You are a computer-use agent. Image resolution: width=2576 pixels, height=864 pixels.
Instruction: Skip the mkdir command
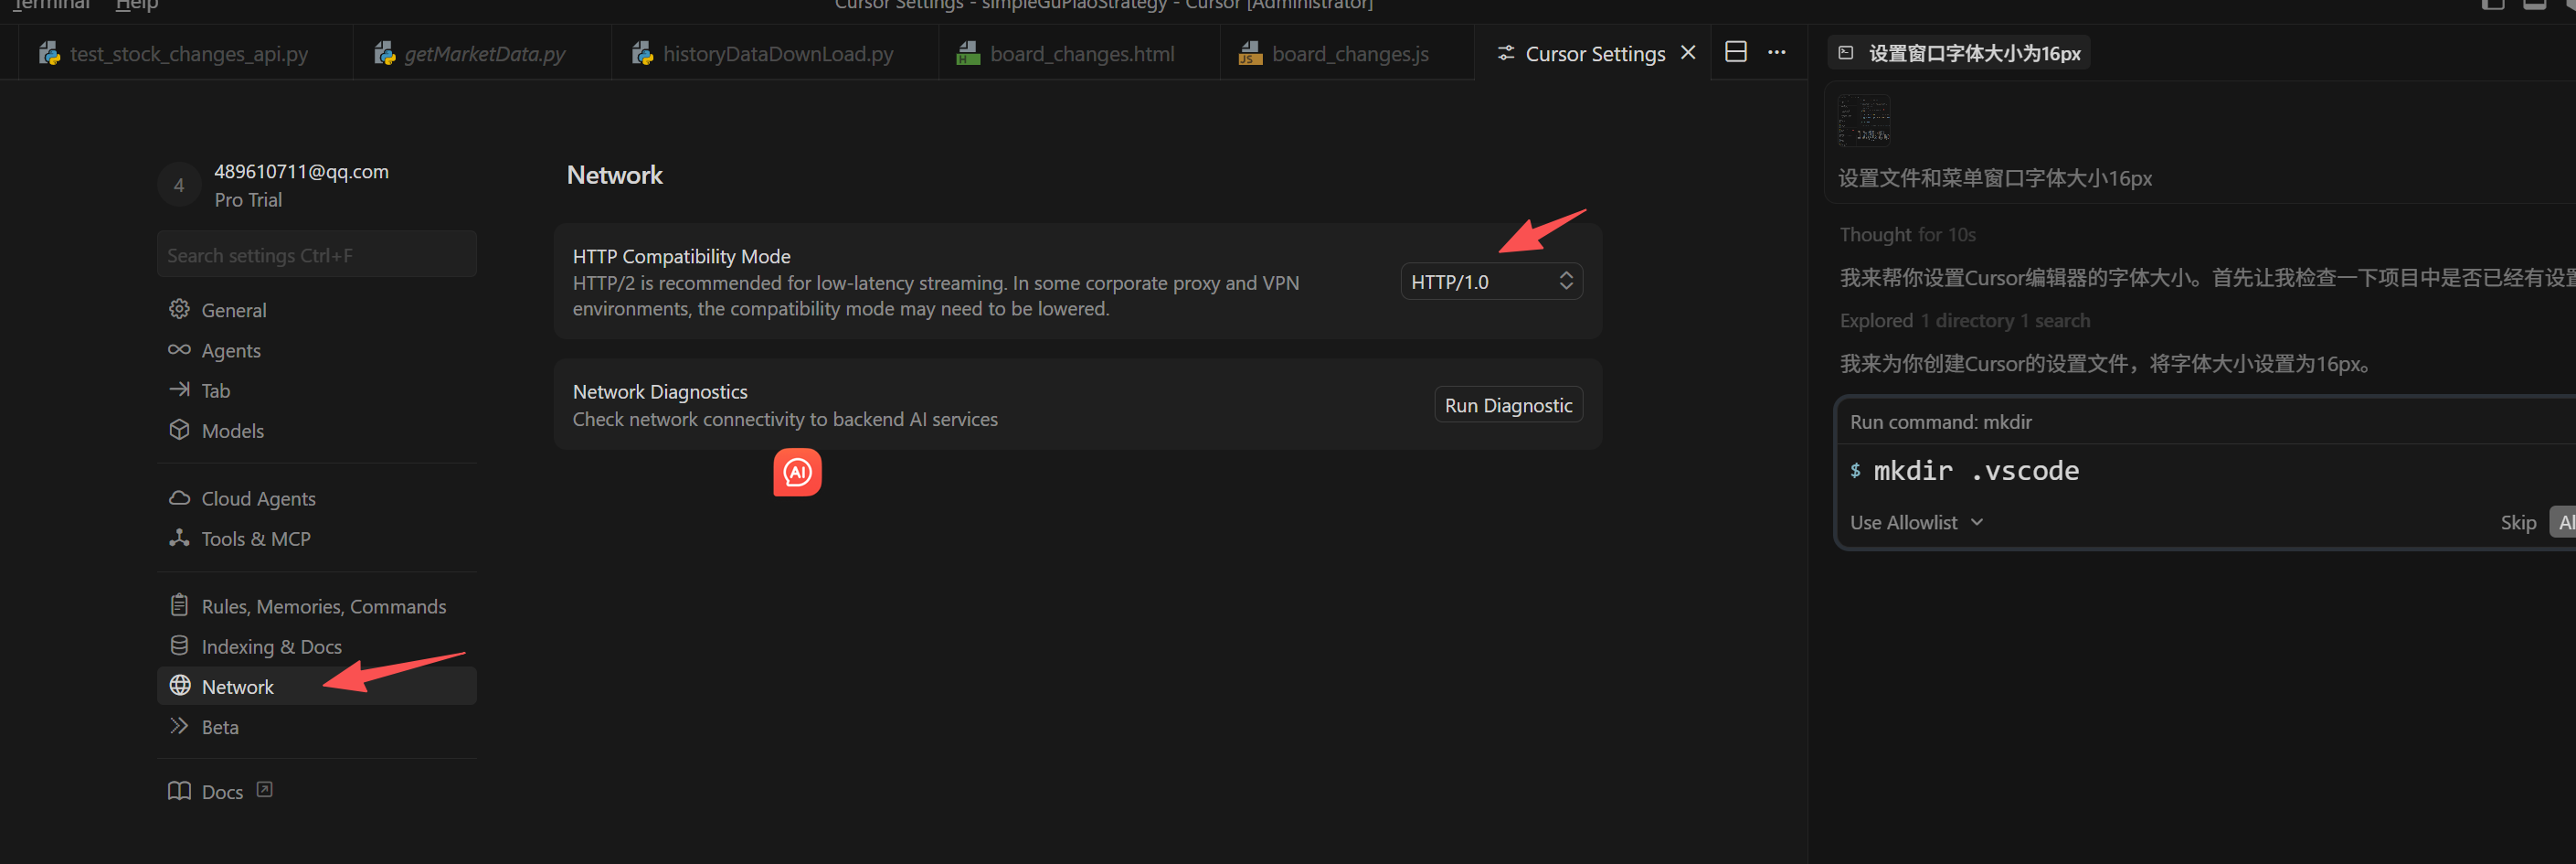click(2517, 522)
